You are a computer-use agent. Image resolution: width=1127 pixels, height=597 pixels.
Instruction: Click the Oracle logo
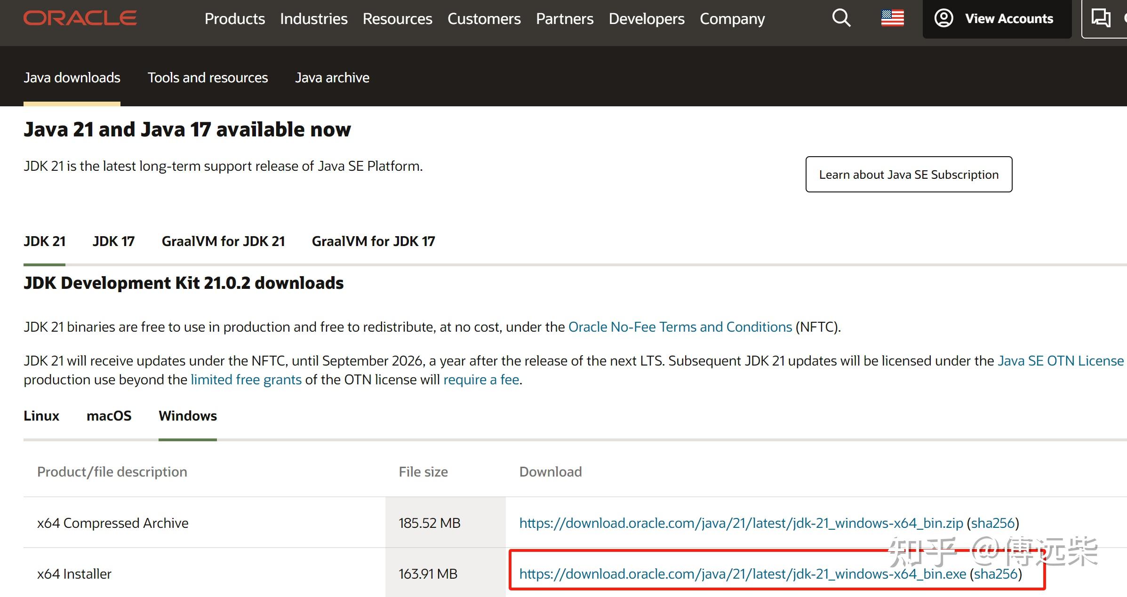point(80,18)
